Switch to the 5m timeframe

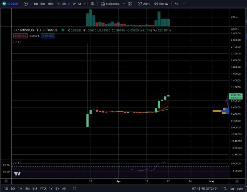(x=43, y=4)
